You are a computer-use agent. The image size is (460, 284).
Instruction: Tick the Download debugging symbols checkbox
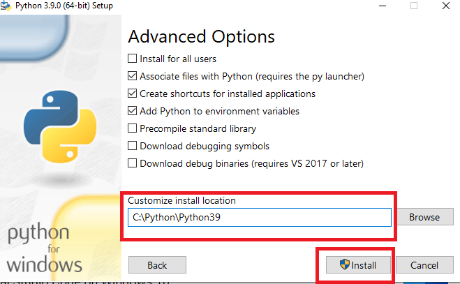pyautogui.click(x=133, y=146)
